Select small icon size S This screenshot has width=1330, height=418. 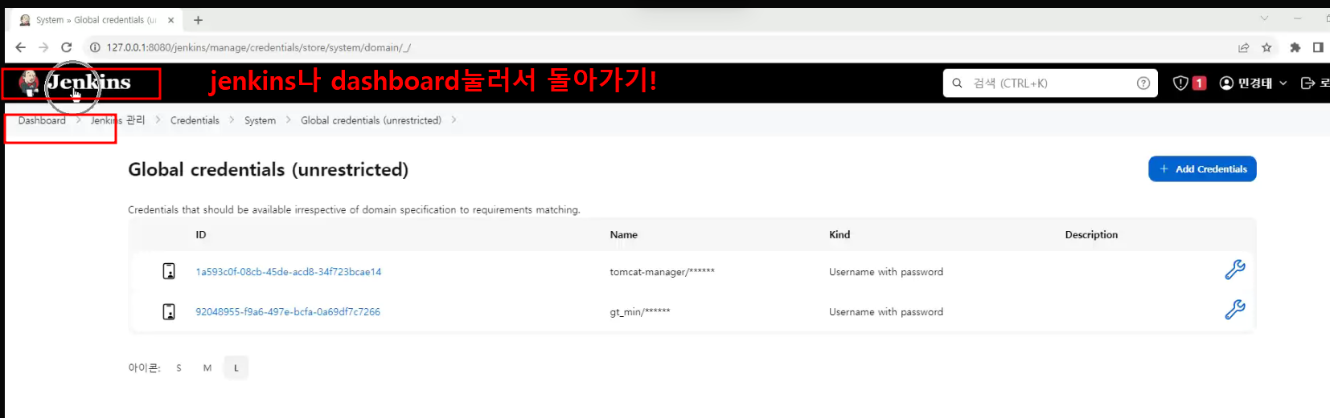179,368
